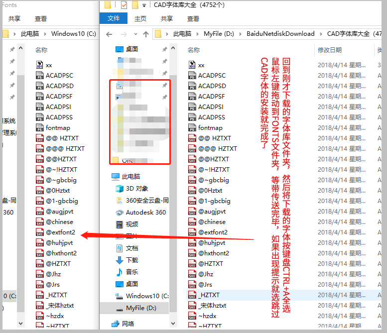Select @@@ HZTXT file in Fonts window
This screenshot has width=387, height=333.
point(65,148)
